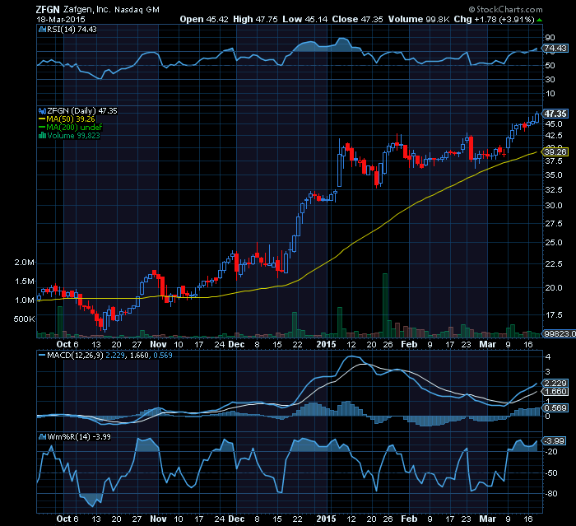576x526 pixels.
Task: Click the 18-Mar-2015 chart date
Action: point(61,20)
